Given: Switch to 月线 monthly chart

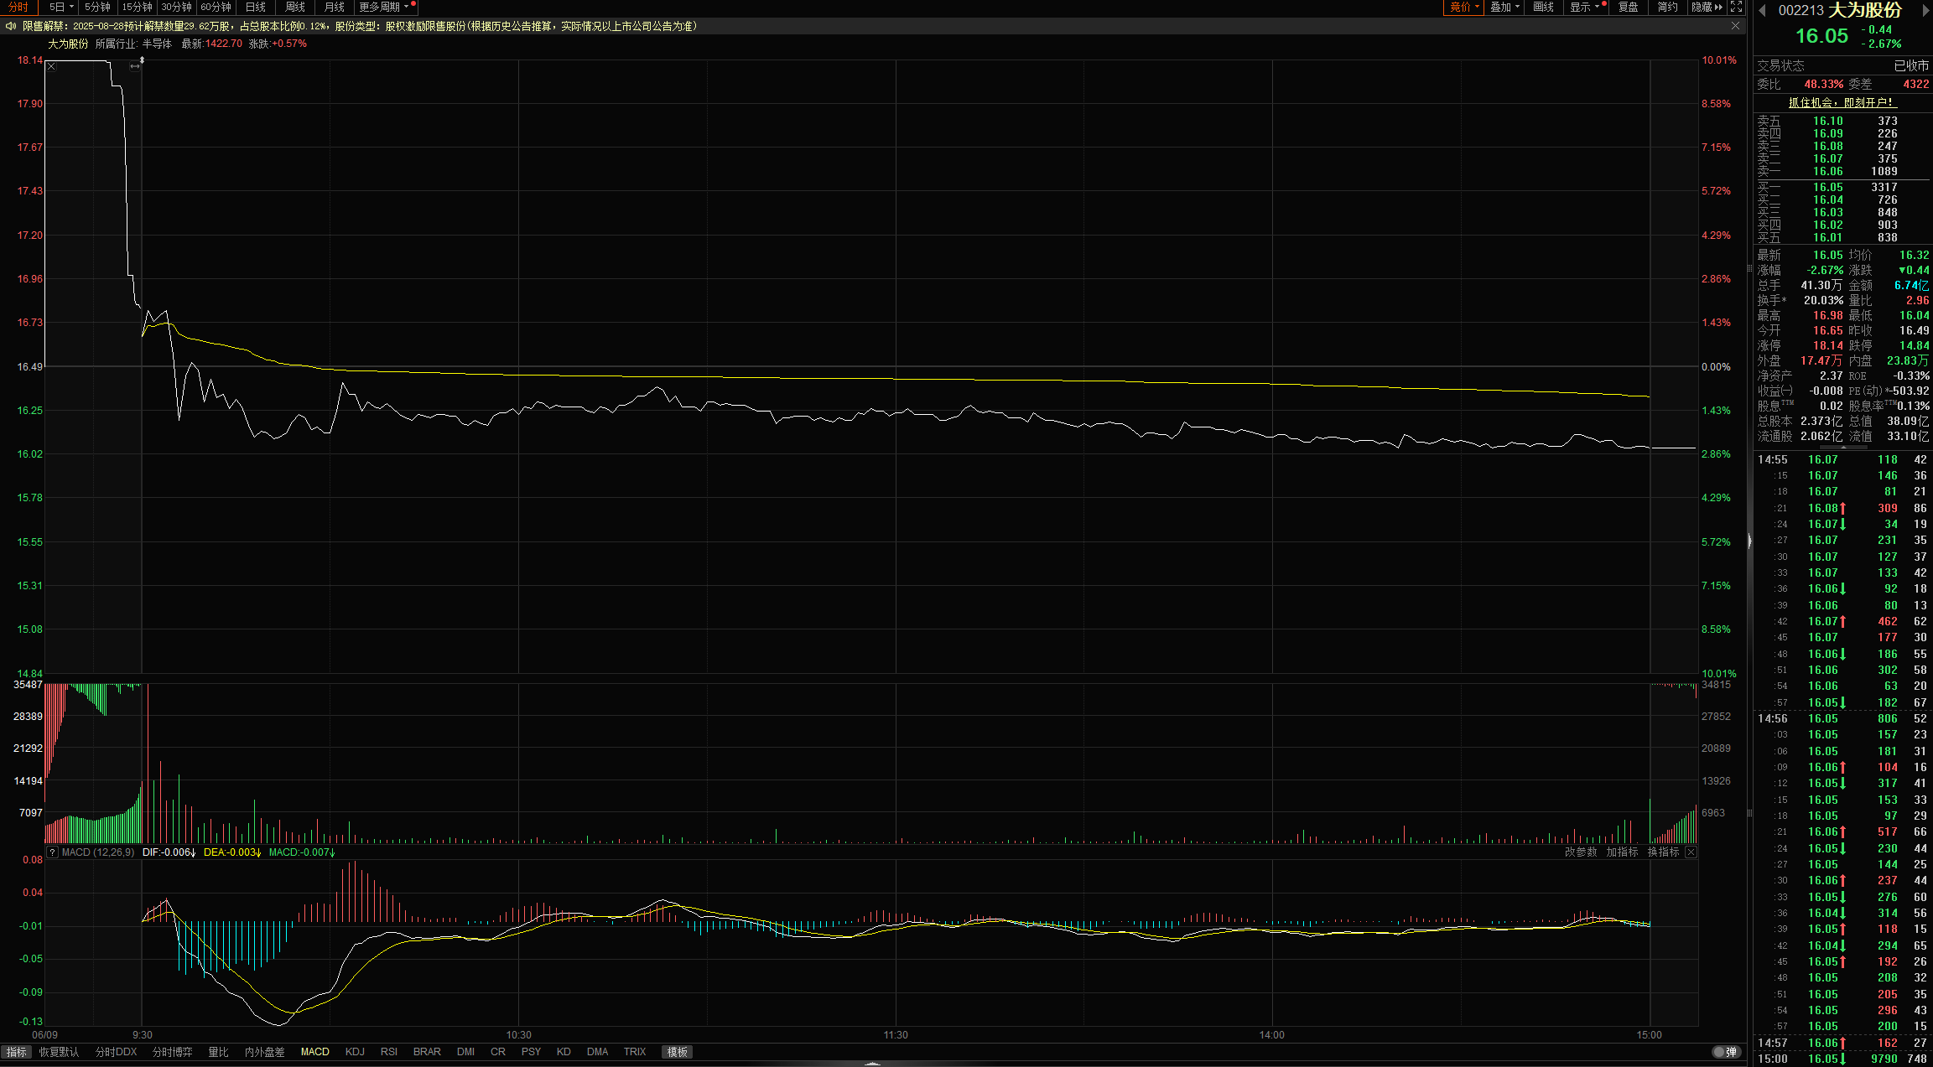Looking at the screenshot, I should click(335, 7).
